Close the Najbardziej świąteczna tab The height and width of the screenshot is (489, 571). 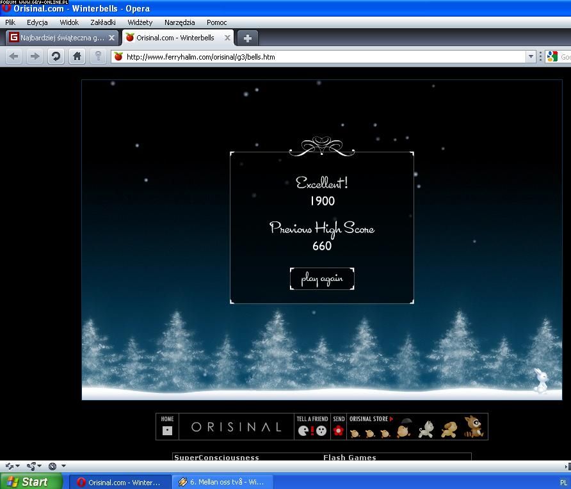[111, 38]
